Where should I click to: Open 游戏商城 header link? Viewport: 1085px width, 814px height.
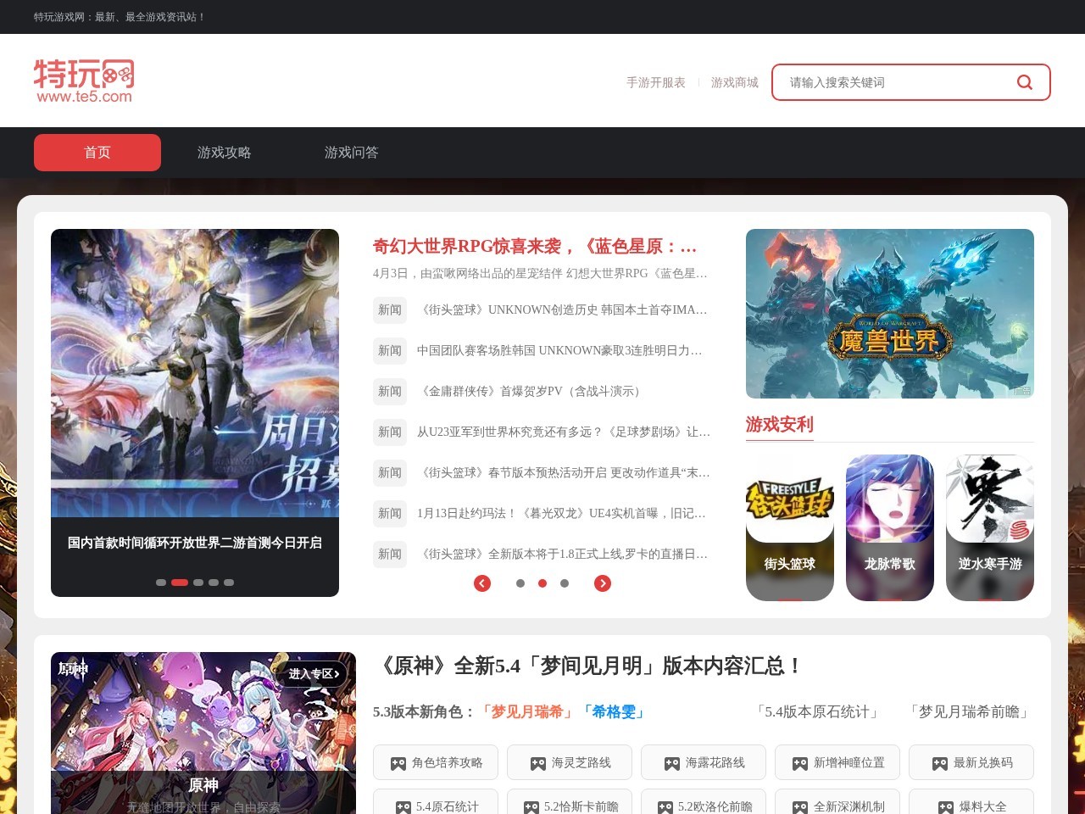pos(735,82)
